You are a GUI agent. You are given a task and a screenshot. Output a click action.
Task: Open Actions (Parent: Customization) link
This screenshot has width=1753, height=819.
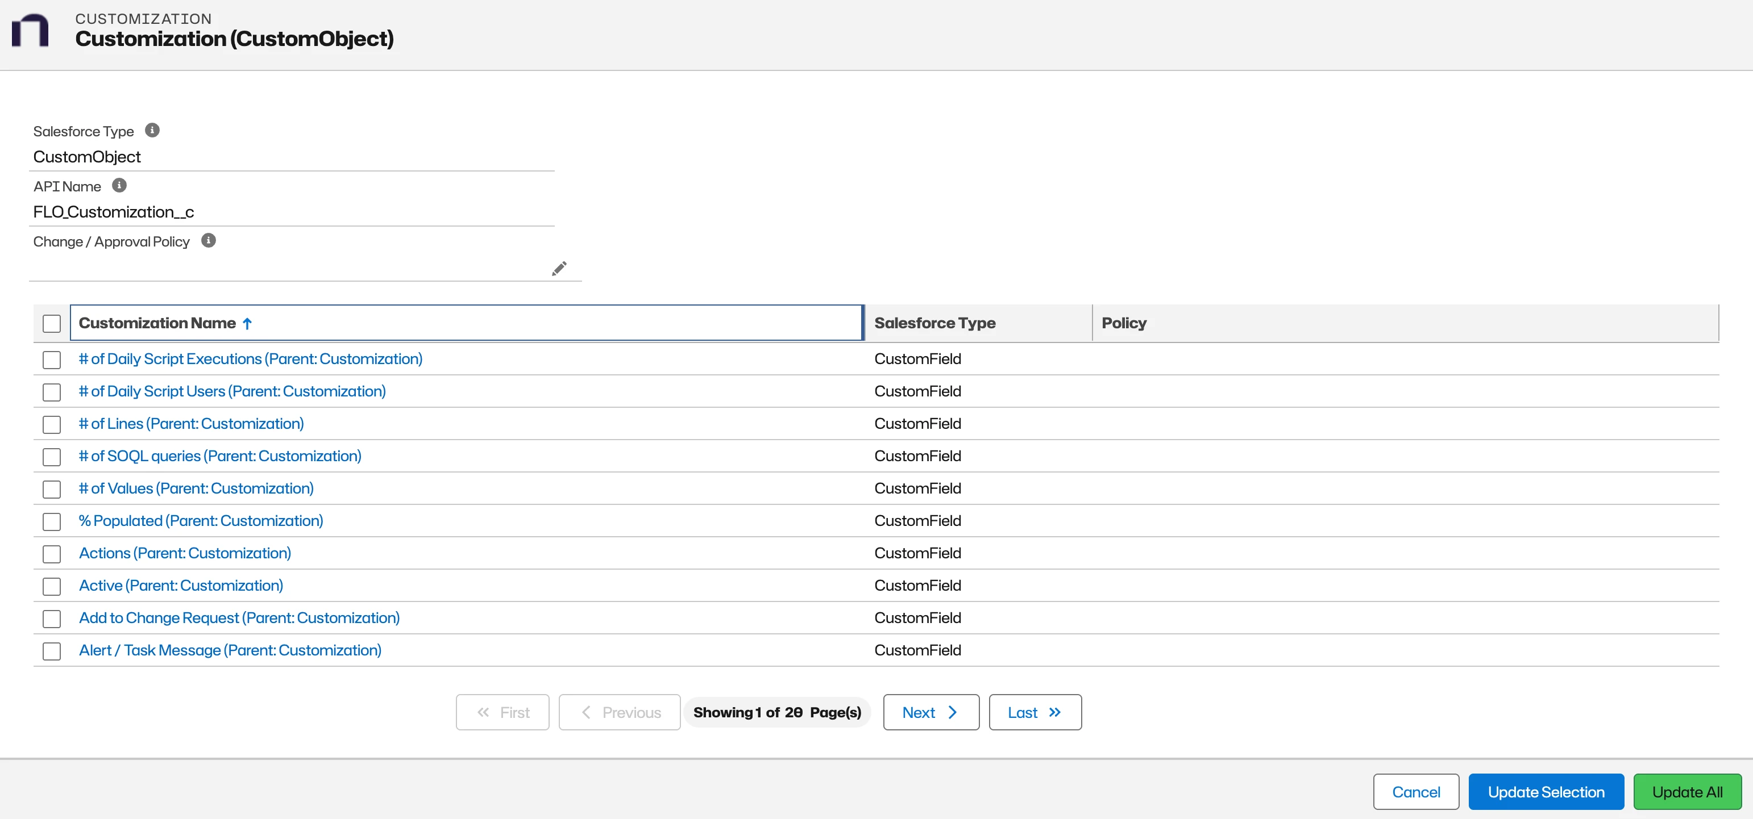point(185,553)
